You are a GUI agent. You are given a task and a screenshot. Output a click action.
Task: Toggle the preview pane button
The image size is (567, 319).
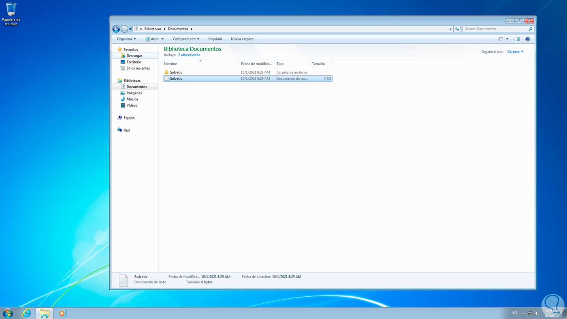(x=517, y=39)
